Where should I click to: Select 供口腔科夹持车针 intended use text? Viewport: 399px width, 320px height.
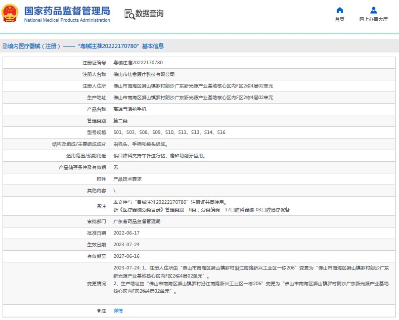point(159,156)
